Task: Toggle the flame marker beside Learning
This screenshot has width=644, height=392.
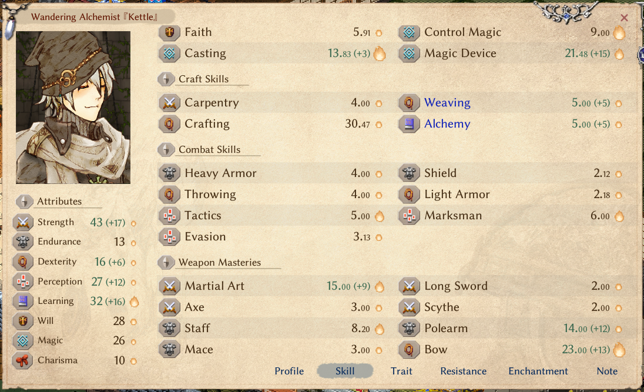Action: coord(135,301)
